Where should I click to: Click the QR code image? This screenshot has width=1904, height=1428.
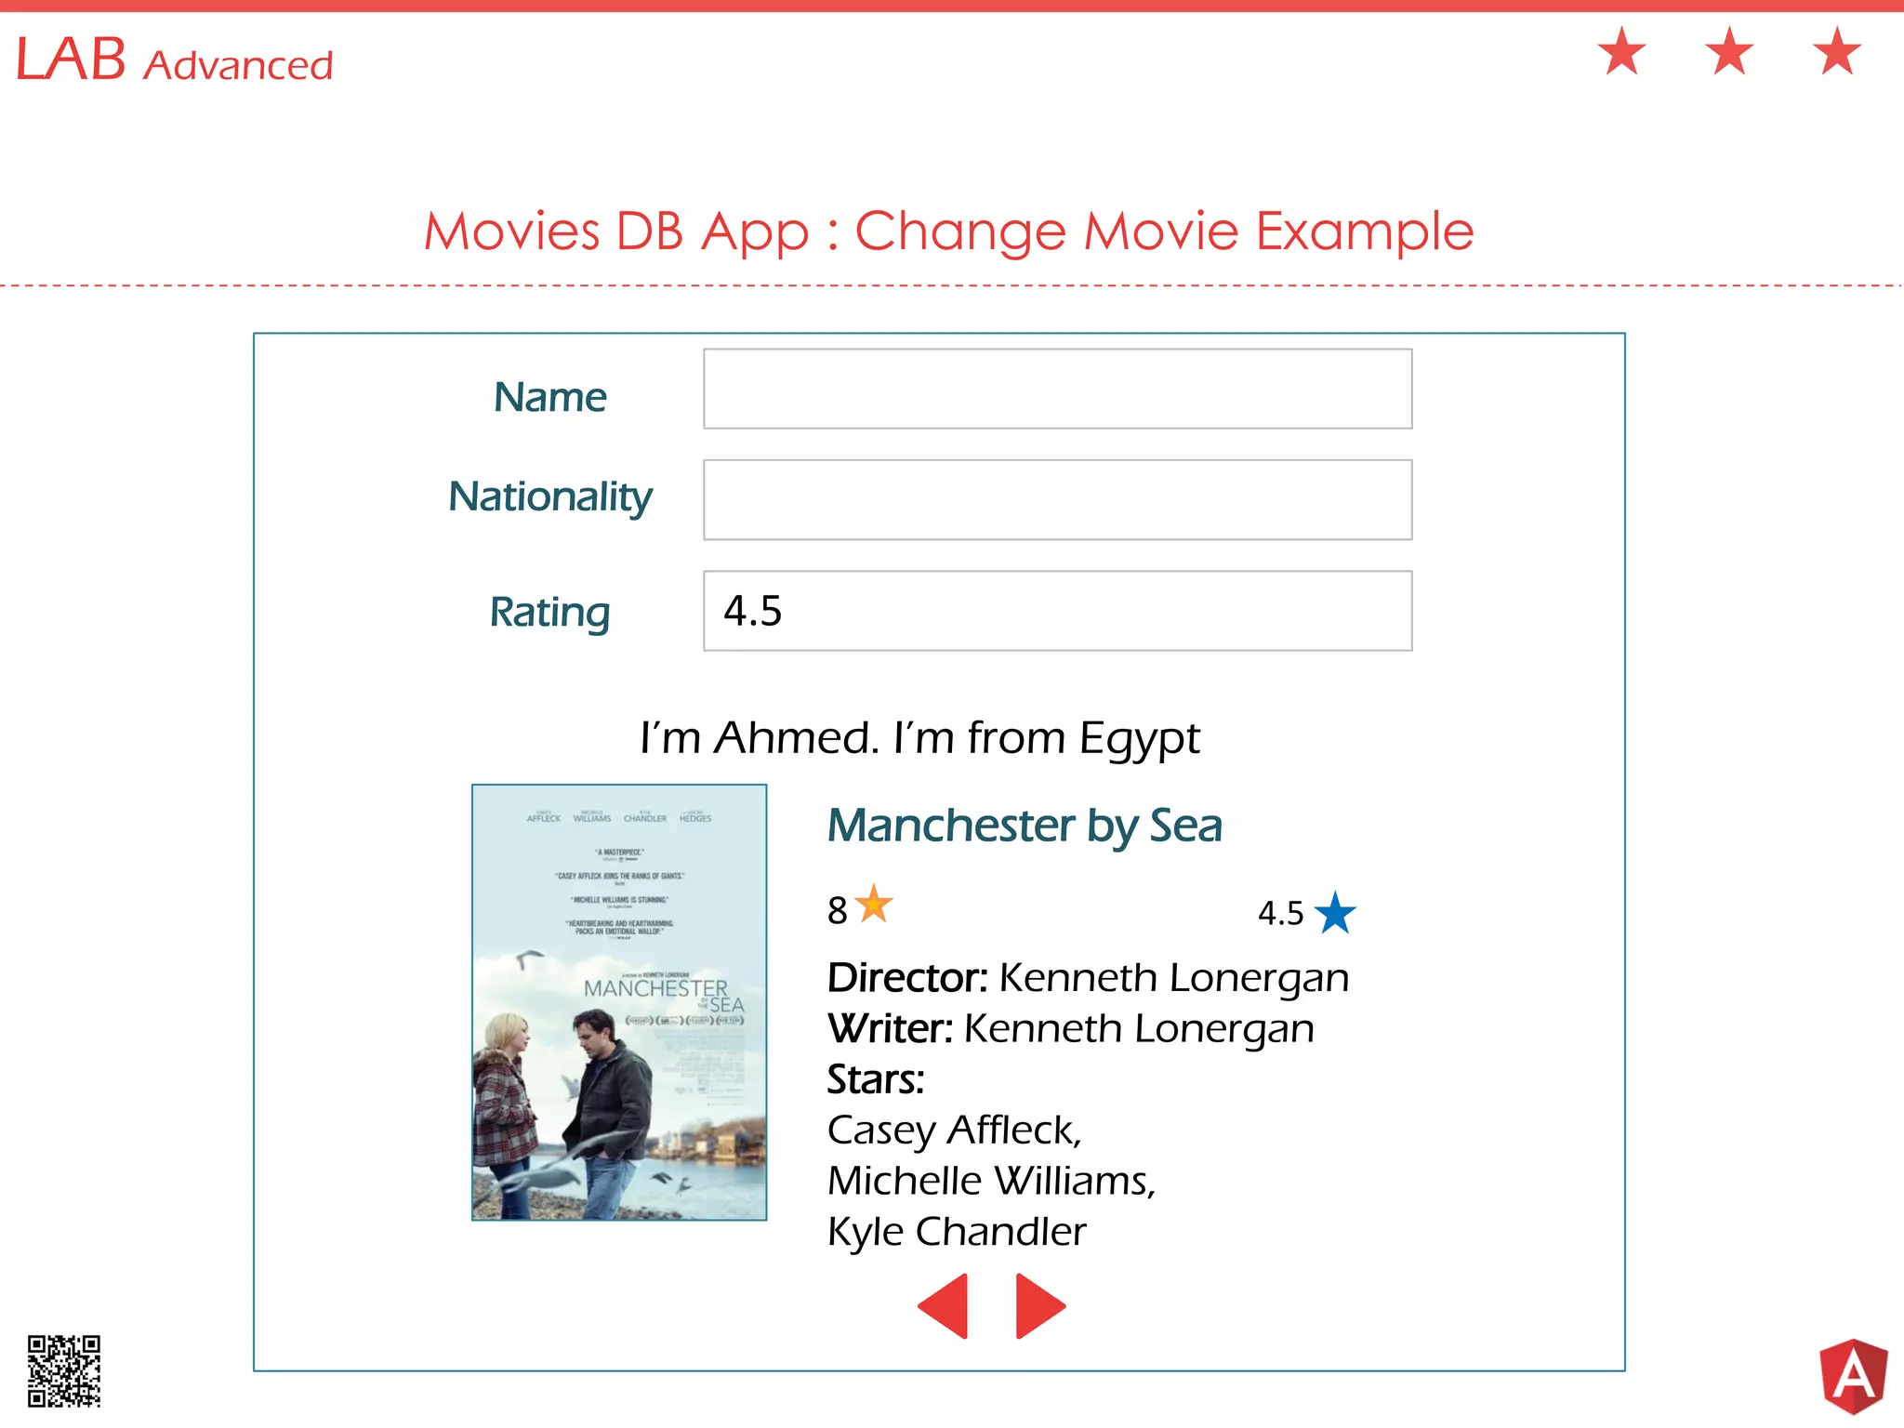click(x=63, y=1370)
